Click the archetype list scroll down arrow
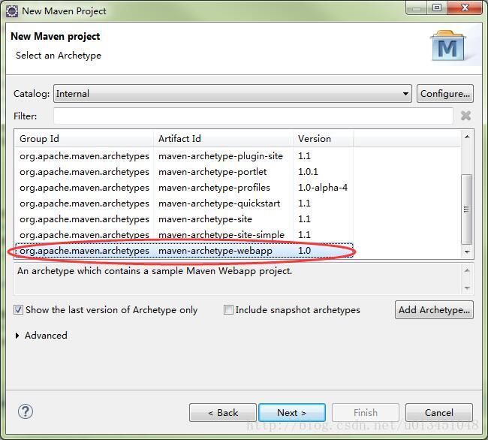 click(x=467, y=252)
